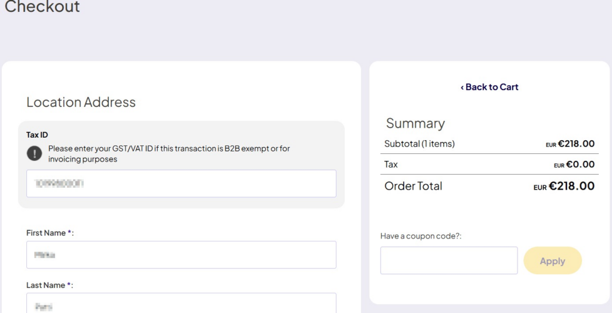612x313 pixels.
Task: Click the Subtotal (1 items) label
Action: click(420, 144)
